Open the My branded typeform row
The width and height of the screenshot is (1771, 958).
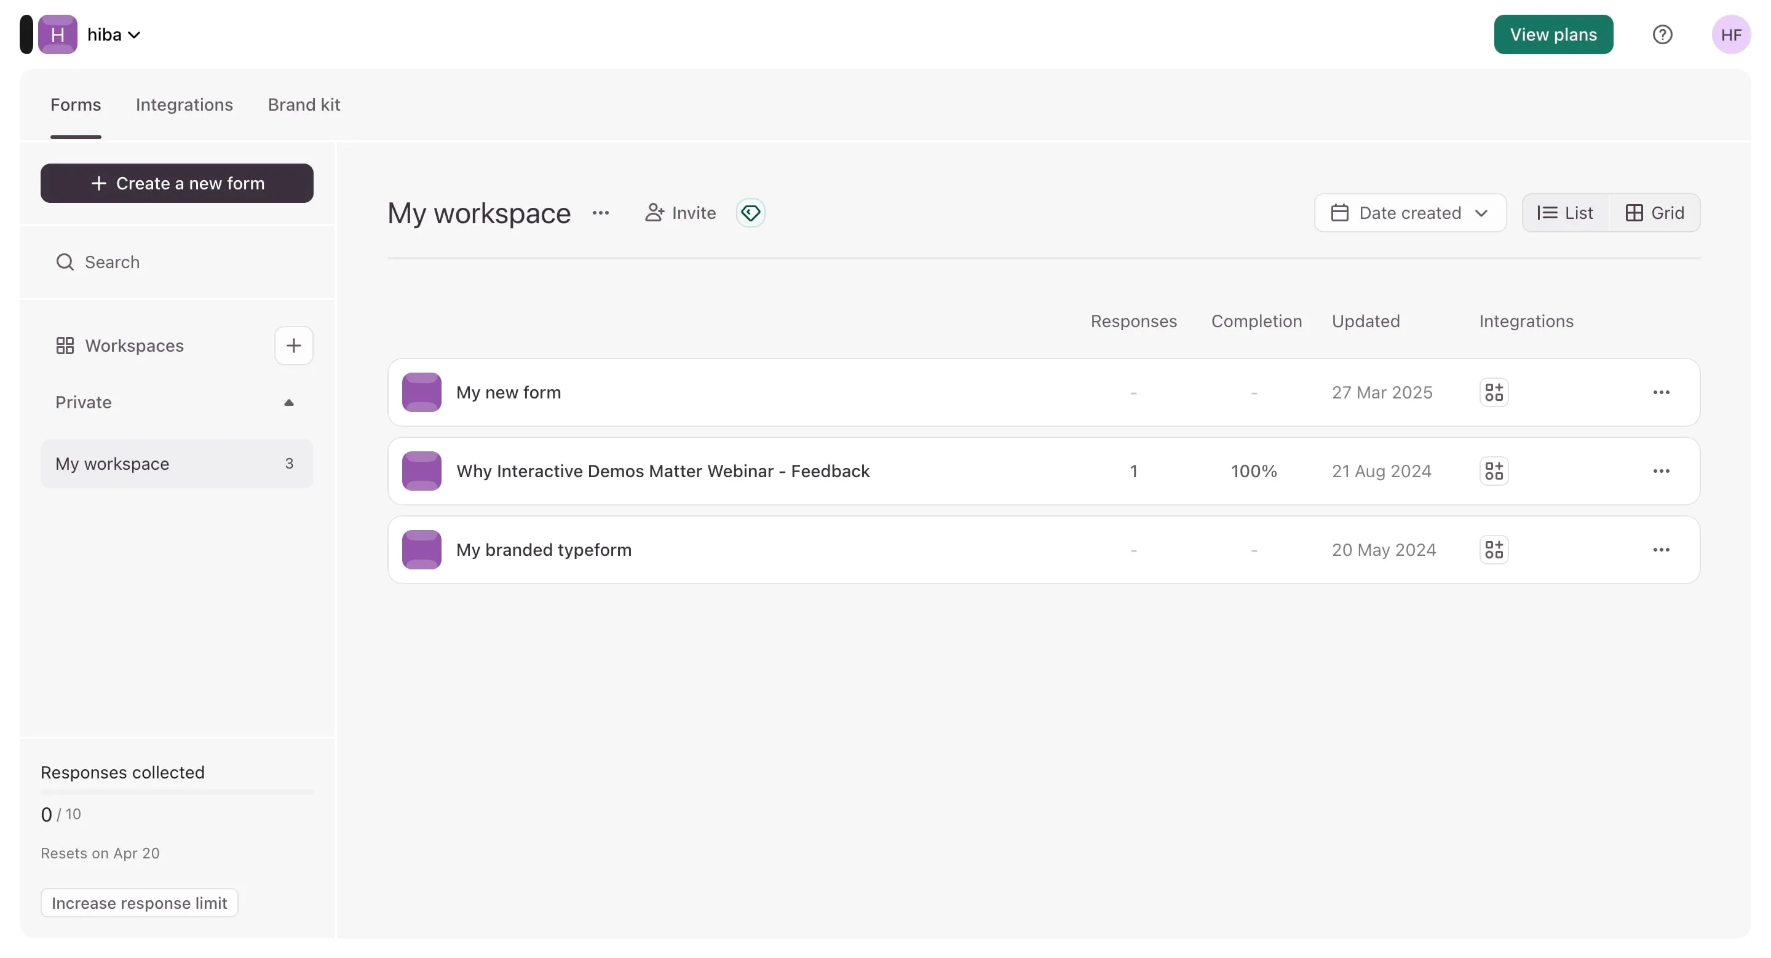(x=1044, y=550)
